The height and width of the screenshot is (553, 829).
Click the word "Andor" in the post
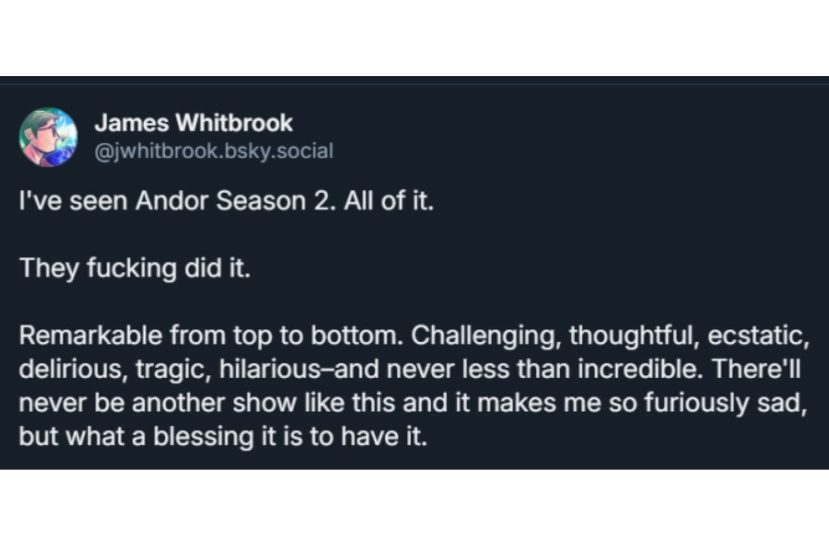click(x=171, y=201)
